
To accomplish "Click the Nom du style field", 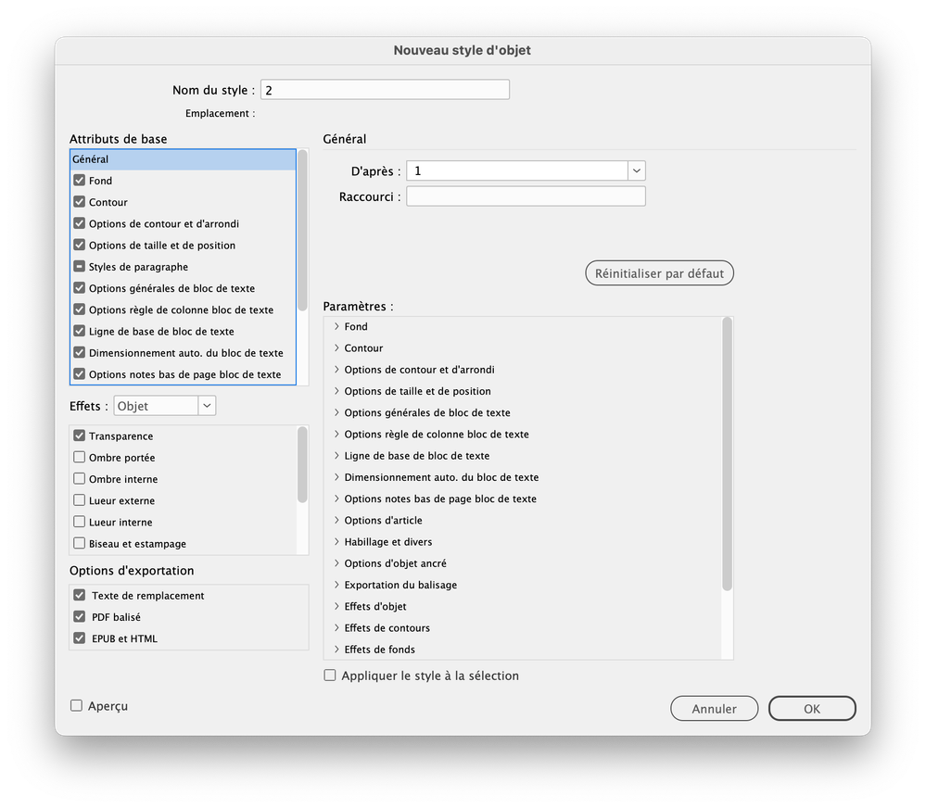I will point(385,90).
